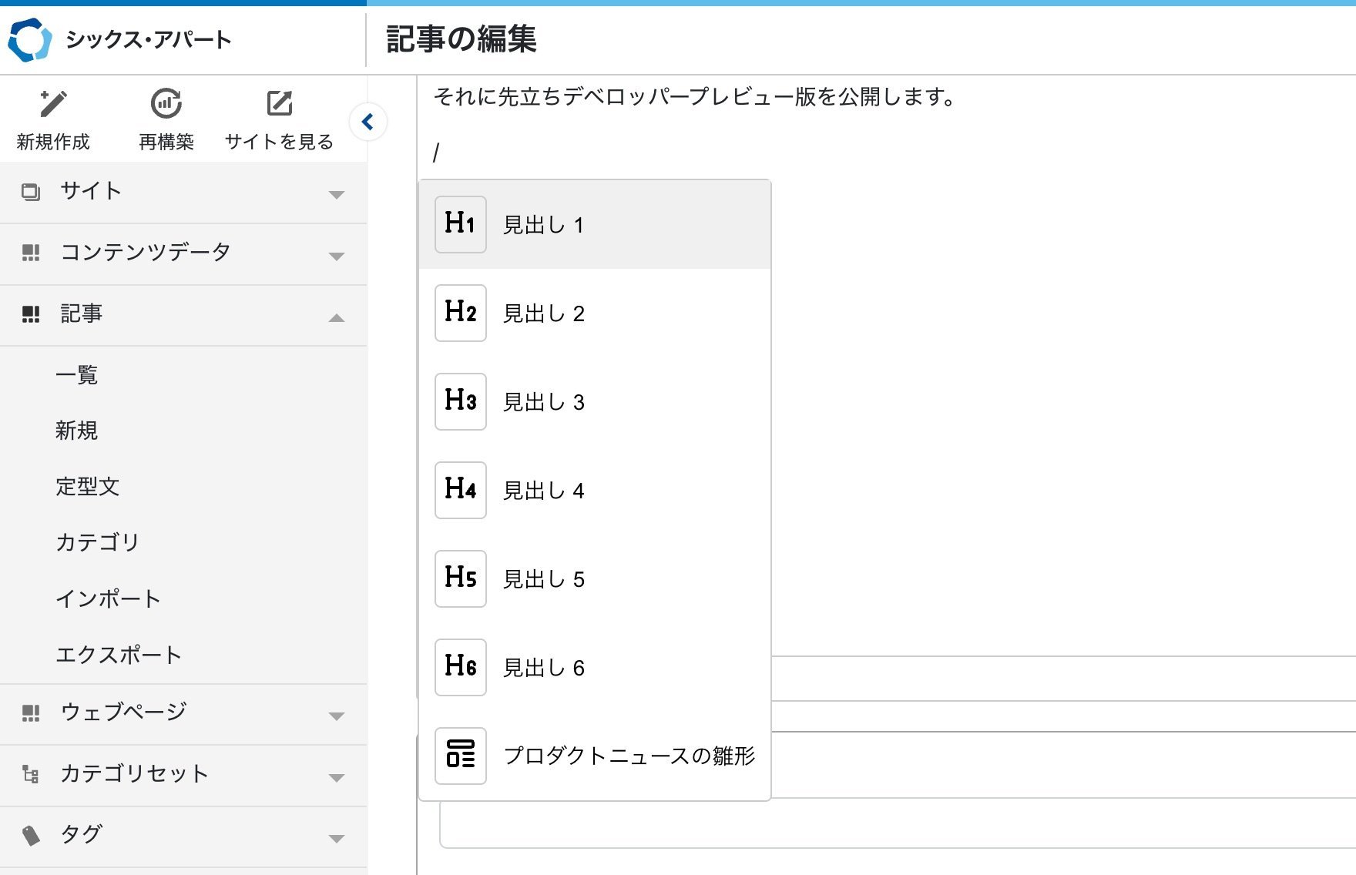1356x875 pixels.
Task: Open the 一覧 article list link
Action: click(x=76, y=375)
